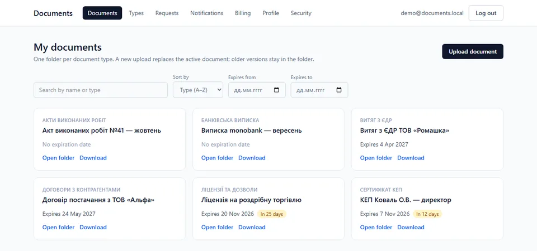537x251 pixels.
Task: Open folder for Договір постачання з ТОВ «Альфа»
Action: [x=58, y=227]
